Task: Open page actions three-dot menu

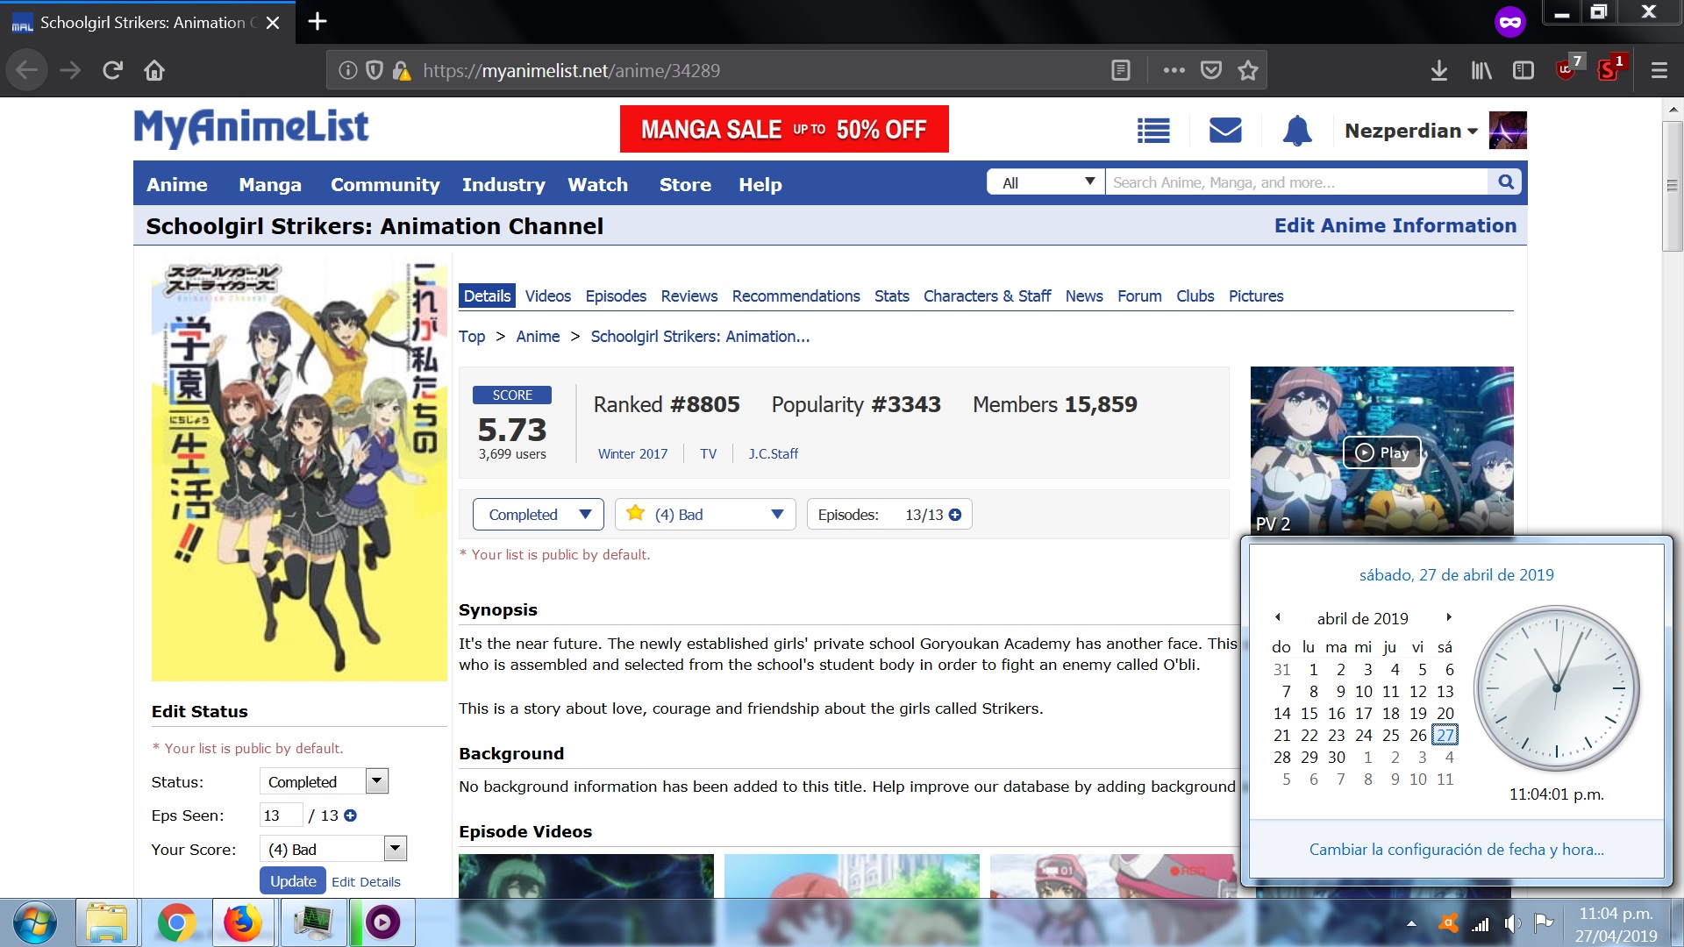Action: pyautogui.click(x=1174, y=70)
